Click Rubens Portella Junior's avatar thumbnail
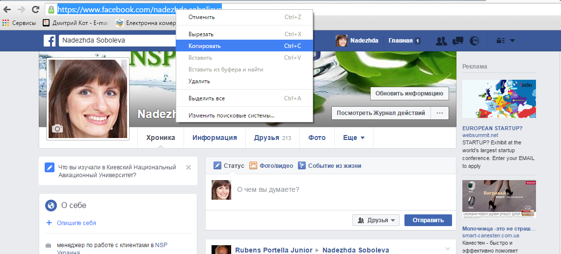 point(220,250)
